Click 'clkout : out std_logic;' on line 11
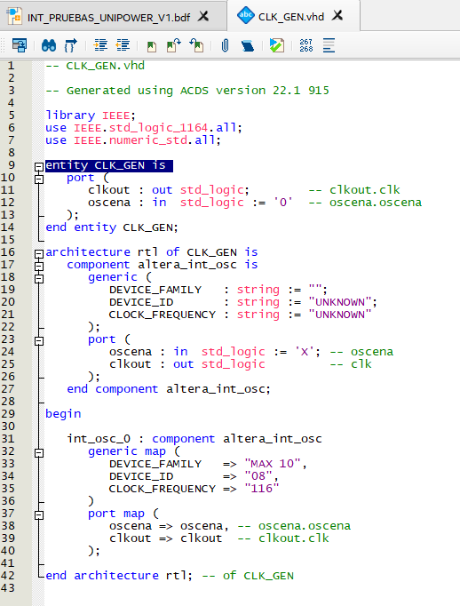This screenshot has width=460, height=606. (169, 190)
